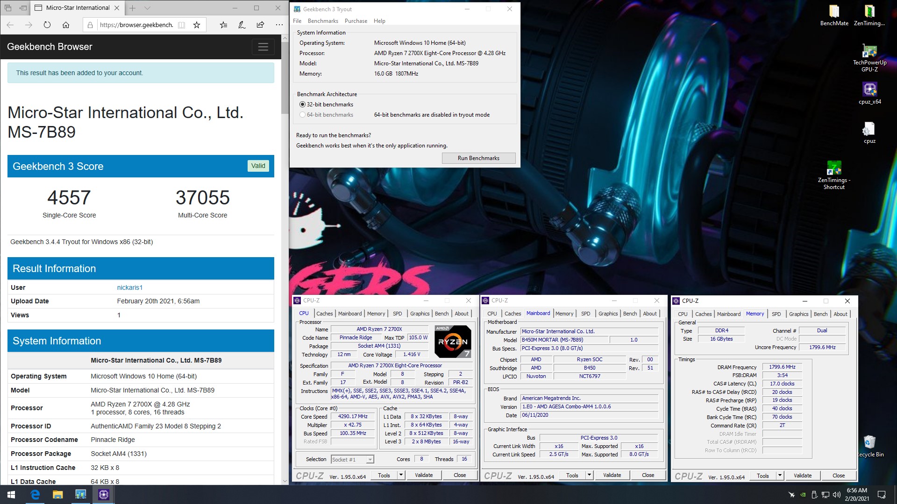The height and width of the screenshot is (504, 897).
Task: Add page to favorites with star icon
Action: 197,25
